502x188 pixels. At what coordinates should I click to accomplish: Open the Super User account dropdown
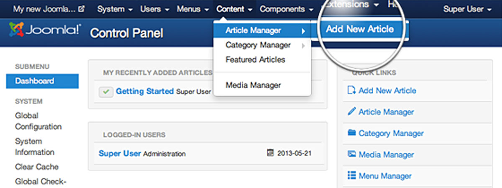[x=467, y=9]
